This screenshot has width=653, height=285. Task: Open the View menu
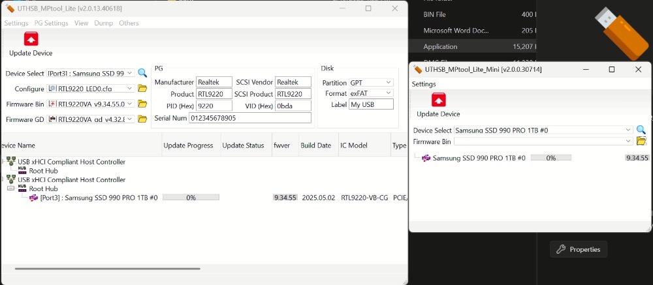click(x=81, y=23)
